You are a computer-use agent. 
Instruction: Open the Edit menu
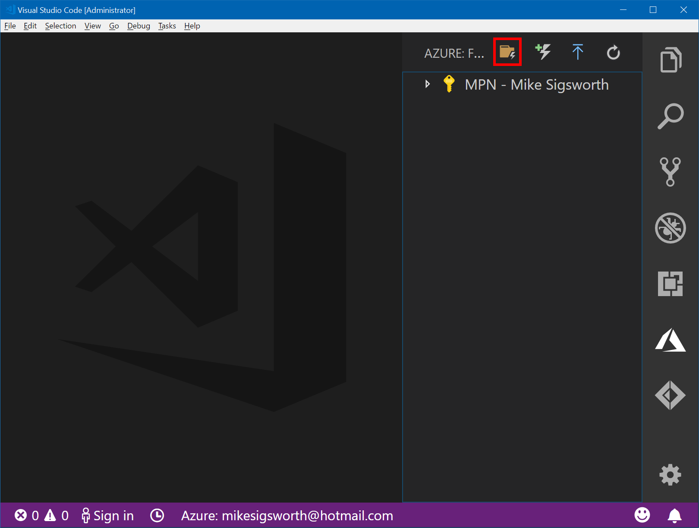(x=30, y=26)
